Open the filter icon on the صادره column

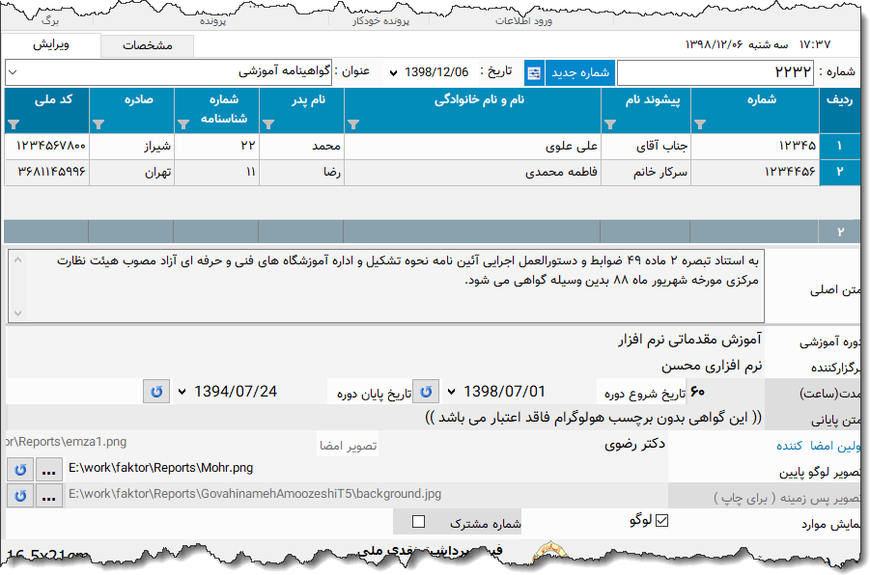point(99,123)
